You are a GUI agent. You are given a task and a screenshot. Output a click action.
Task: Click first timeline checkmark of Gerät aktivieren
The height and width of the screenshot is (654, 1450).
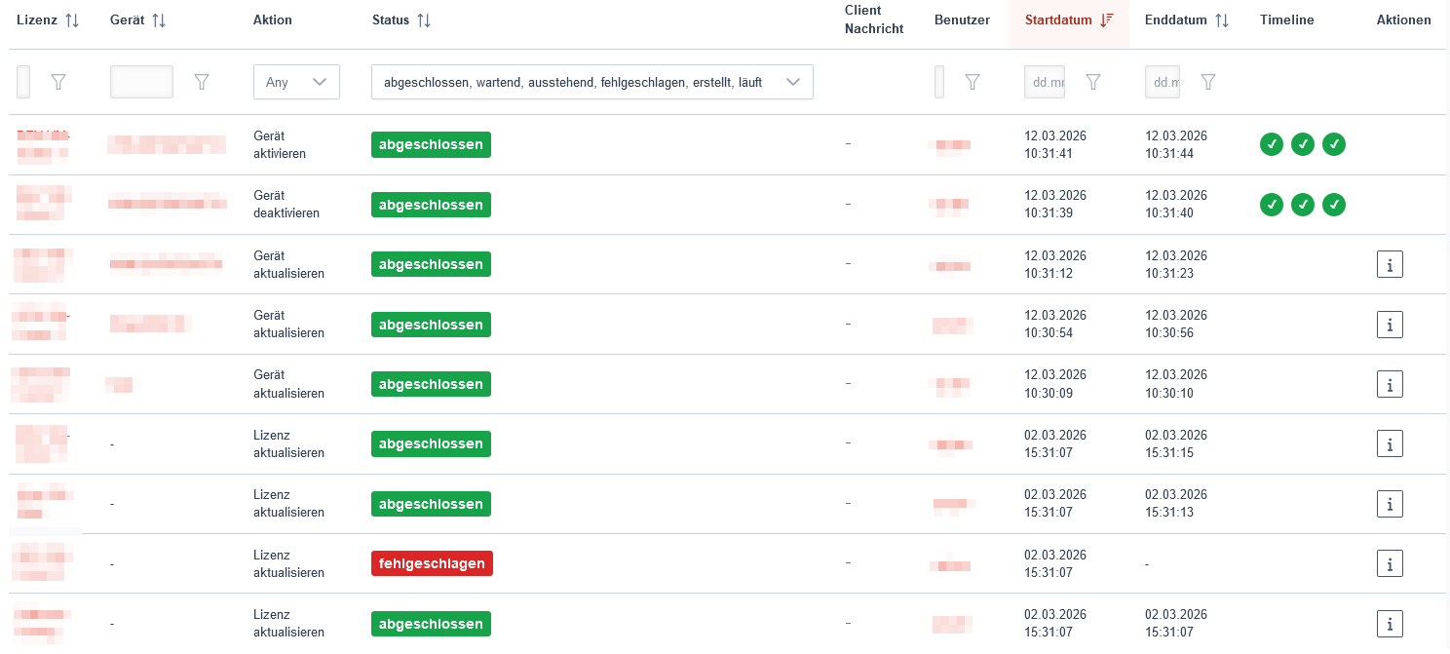pyautogui.click(x=1271, y=144)
